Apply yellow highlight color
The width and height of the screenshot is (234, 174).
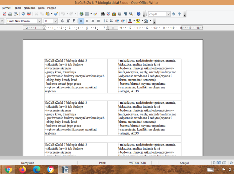[x=138, y=21]
